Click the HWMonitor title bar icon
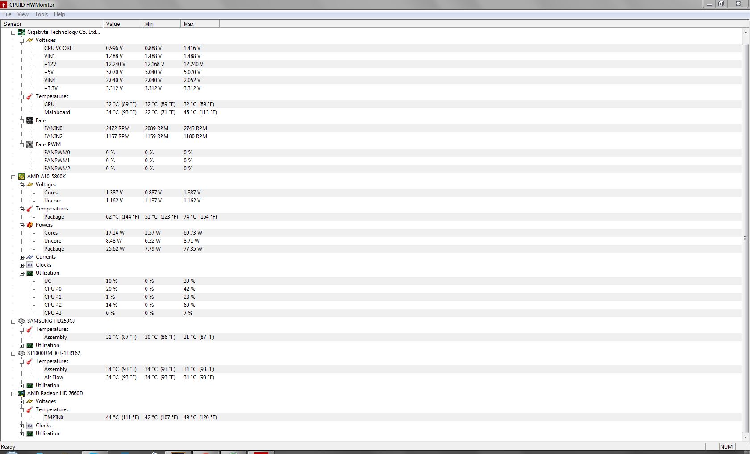The image size is (750, 454). [4, 4]
